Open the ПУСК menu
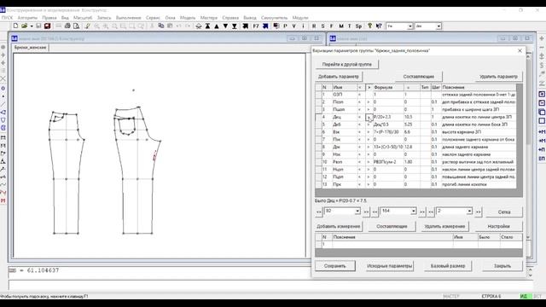 (7, 17)
